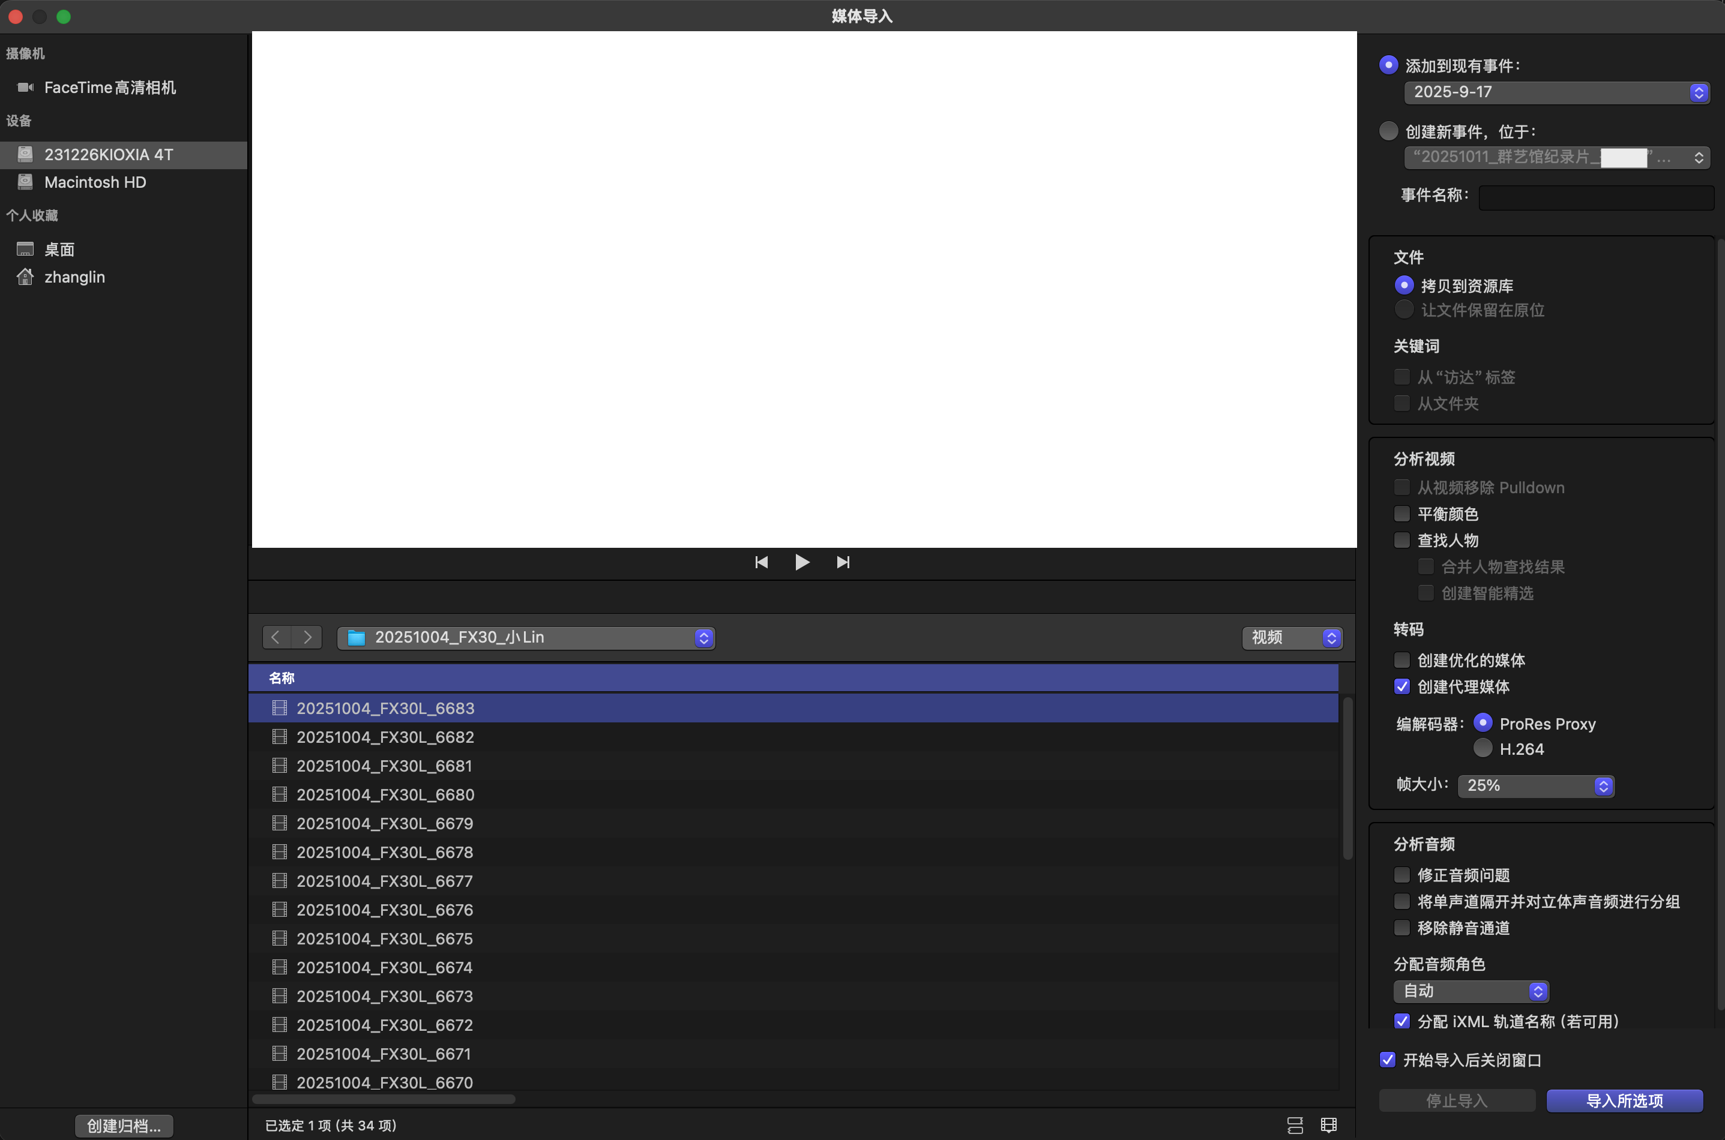Select FaceTime高清相机 camera

pos(110,87)
